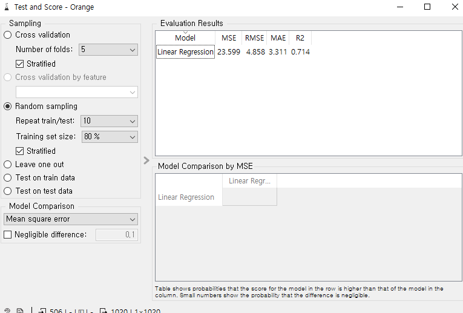Click the Orange app icon in title bar
This screenshot has width=463, height=313.
[x=7, y=7]
